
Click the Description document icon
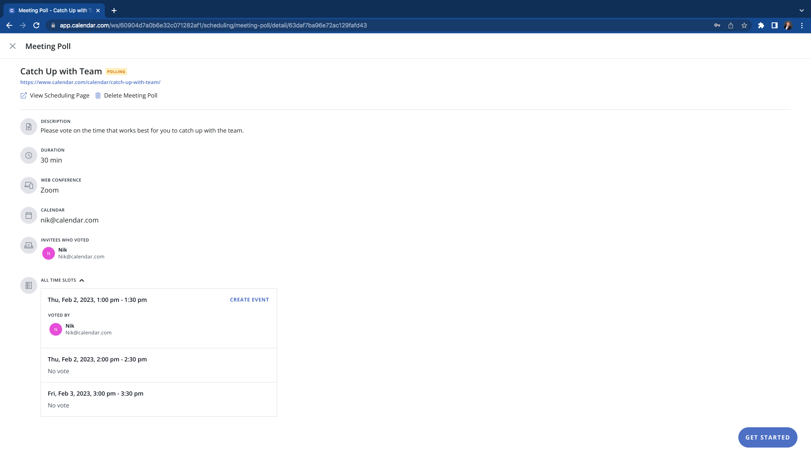coord(29,127)
